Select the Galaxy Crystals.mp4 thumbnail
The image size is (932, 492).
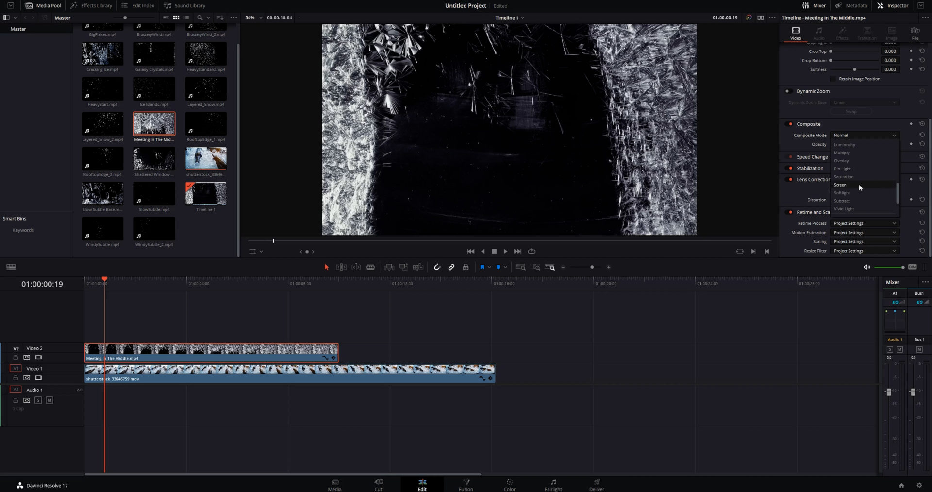pos(154,53)
